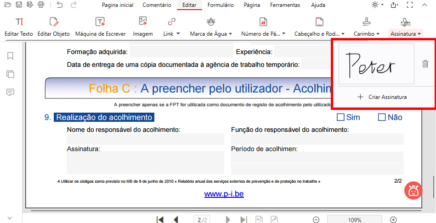This screenshot has width=436, height=223.
Task: Go to the next page
Action: [228, 220]
